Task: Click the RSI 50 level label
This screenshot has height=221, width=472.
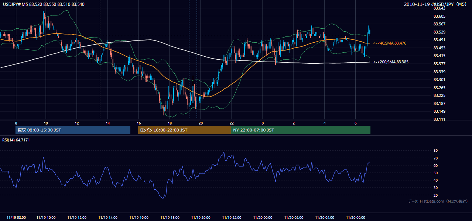Action: tap(435, 173)
